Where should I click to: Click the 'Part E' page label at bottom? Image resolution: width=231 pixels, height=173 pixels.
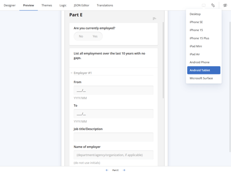click(x=115, y=170)
